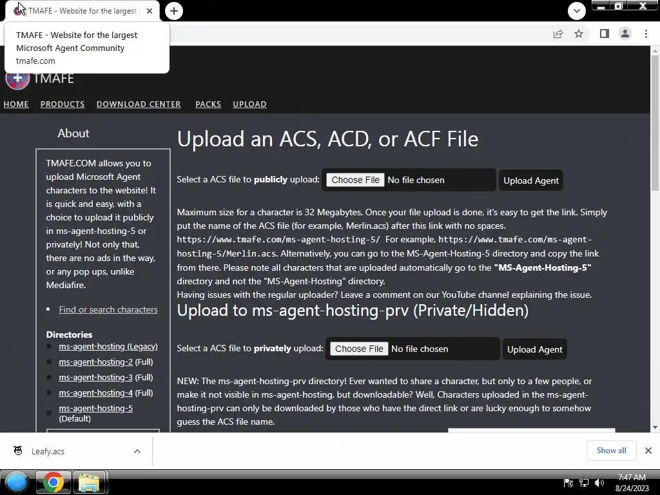660x495 pixels.
Task: Go to the HOME navigation link
Action: coord(16,104)
